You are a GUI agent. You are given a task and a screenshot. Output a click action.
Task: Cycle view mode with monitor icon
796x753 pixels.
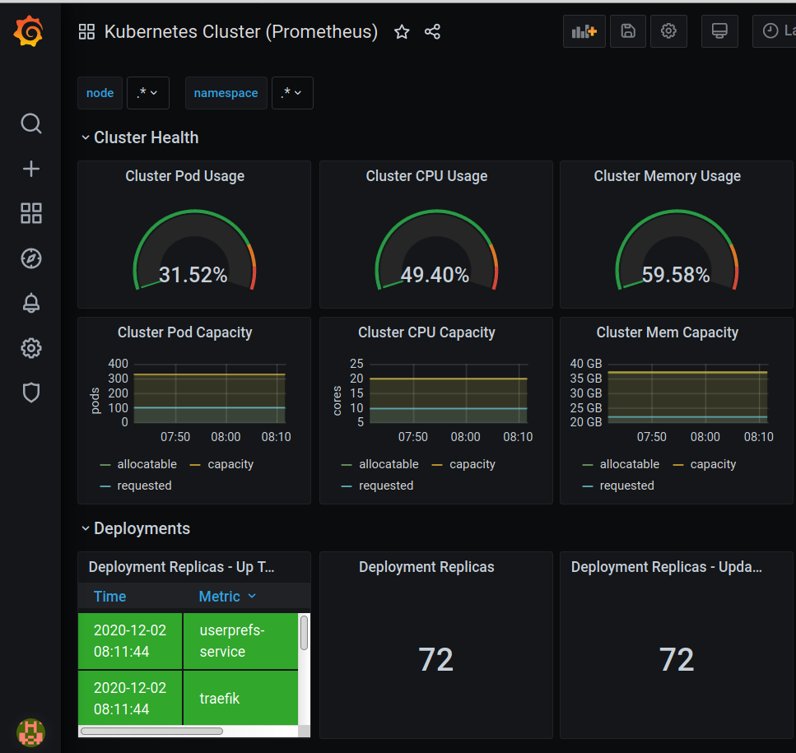tap(719, 31)
